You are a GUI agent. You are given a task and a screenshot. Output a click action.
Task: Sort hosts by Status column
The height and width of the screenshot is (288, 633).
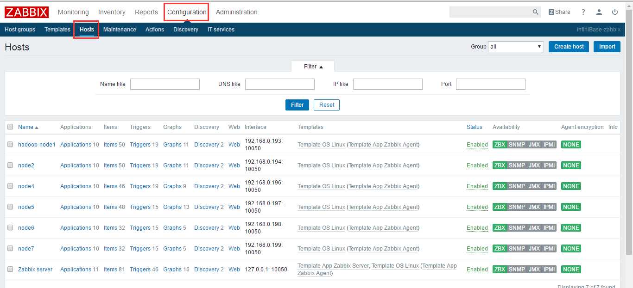click(475, 127)
